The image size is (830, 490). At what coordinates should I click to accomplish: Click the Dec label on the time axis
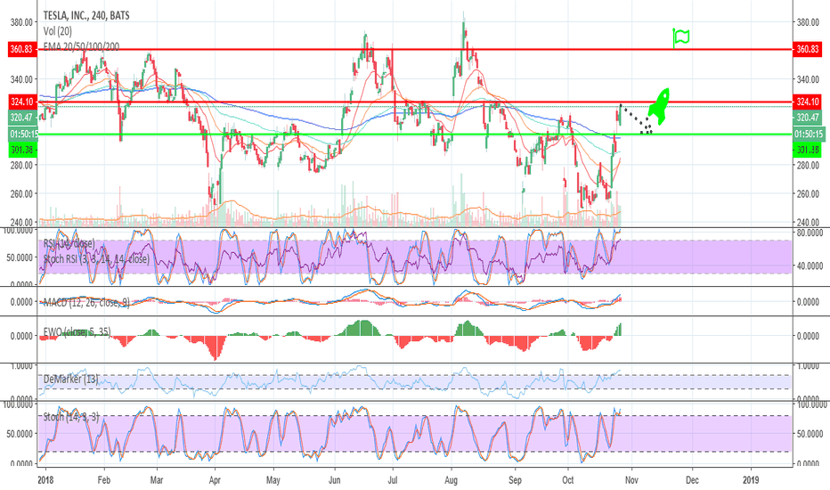tap(692, 480)
